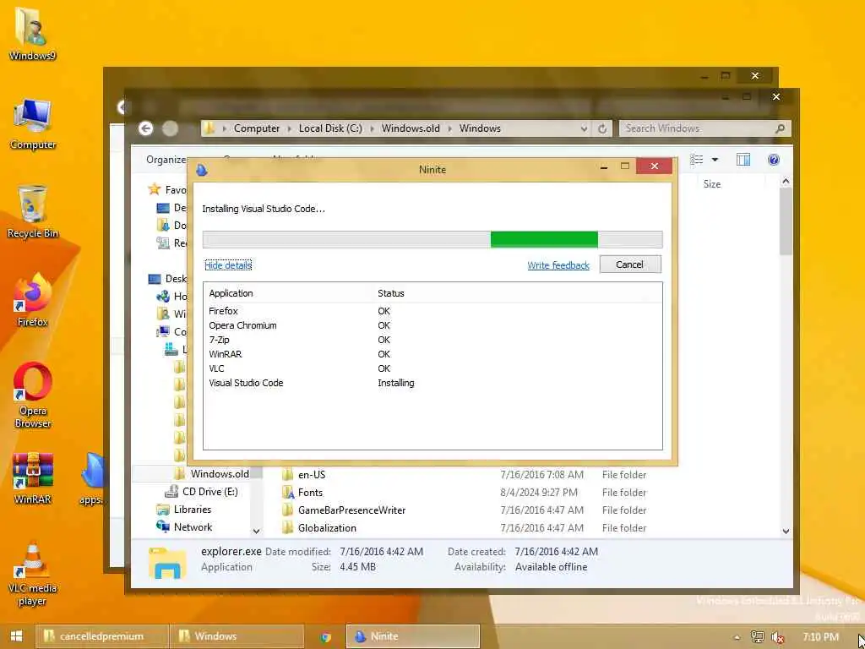The height and width of the screenshot is (649, 865).
Task: Open the Computer desktop icon
Action: (x=33, y=125)
